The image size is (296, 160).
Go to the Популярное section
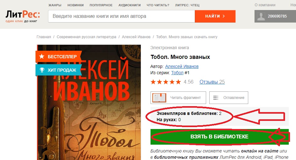click(101, 5)
